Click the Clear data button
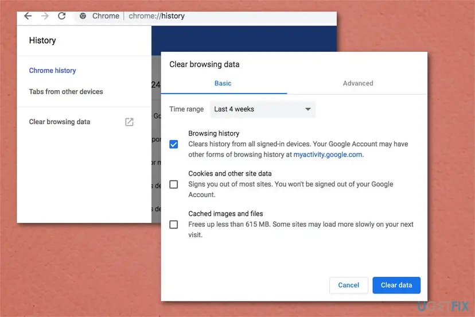475x317 pixels. tap(396, 285)
